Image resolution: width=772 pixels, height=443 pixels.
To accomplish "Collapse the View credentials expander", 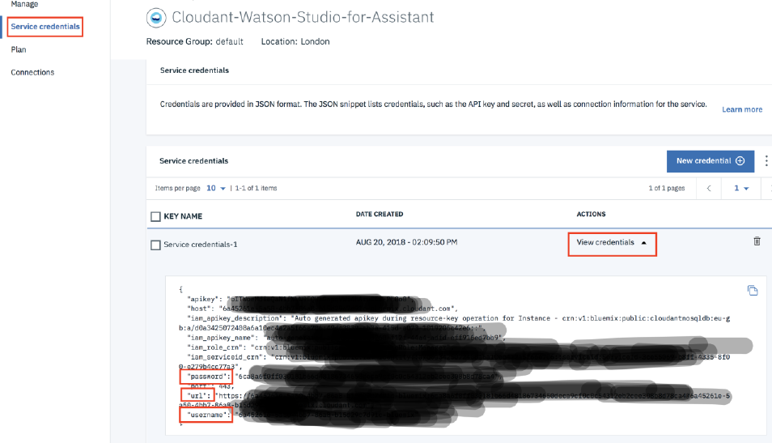I will click(612, 242).
